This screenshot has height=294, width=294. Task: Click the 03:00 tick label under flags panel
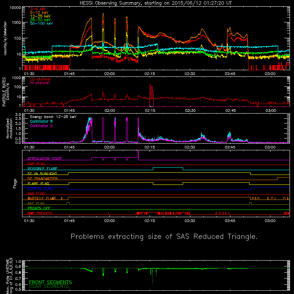pyautogui.click(x=270, y=221)
